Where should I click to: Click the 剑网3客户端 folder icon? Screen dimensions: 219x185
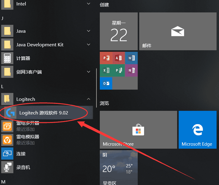[7, 72]
